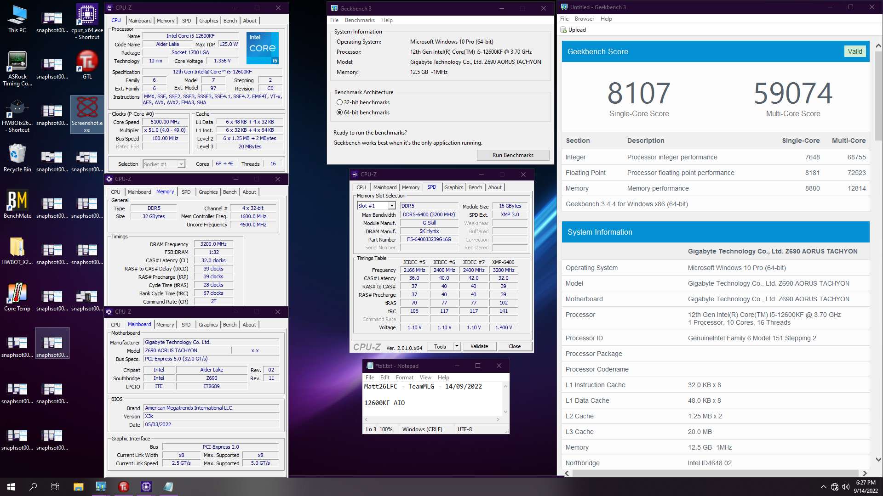Open the volume tray icon
The image size is (883, 496).
click(x=846, y=487)
